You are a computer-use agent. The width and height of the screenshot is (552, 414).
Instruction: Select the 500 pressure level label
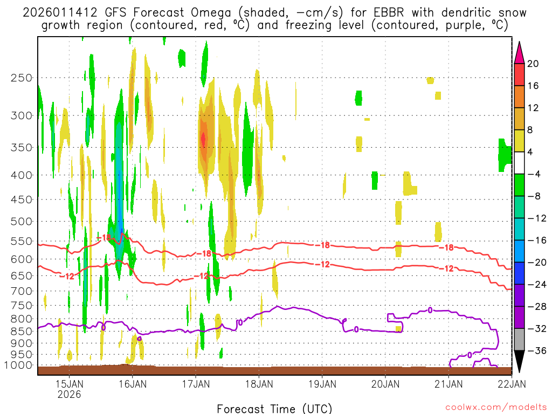pos(22,221)
